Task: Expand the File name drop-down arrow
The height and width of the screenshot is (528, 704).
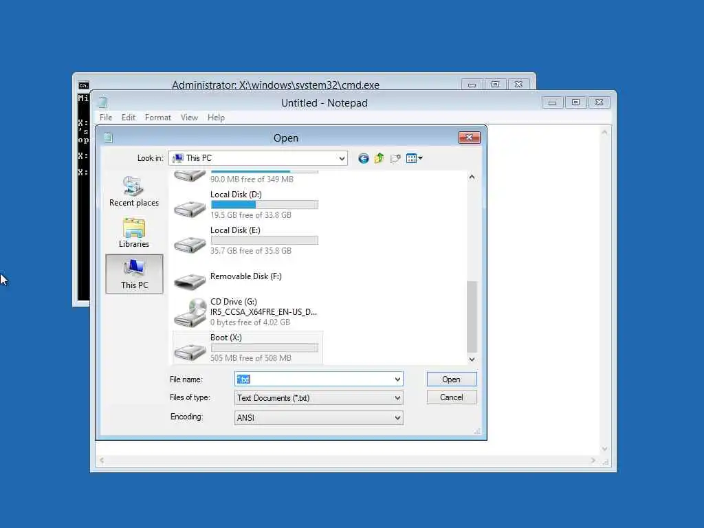Action: click(x=397, y=379)
